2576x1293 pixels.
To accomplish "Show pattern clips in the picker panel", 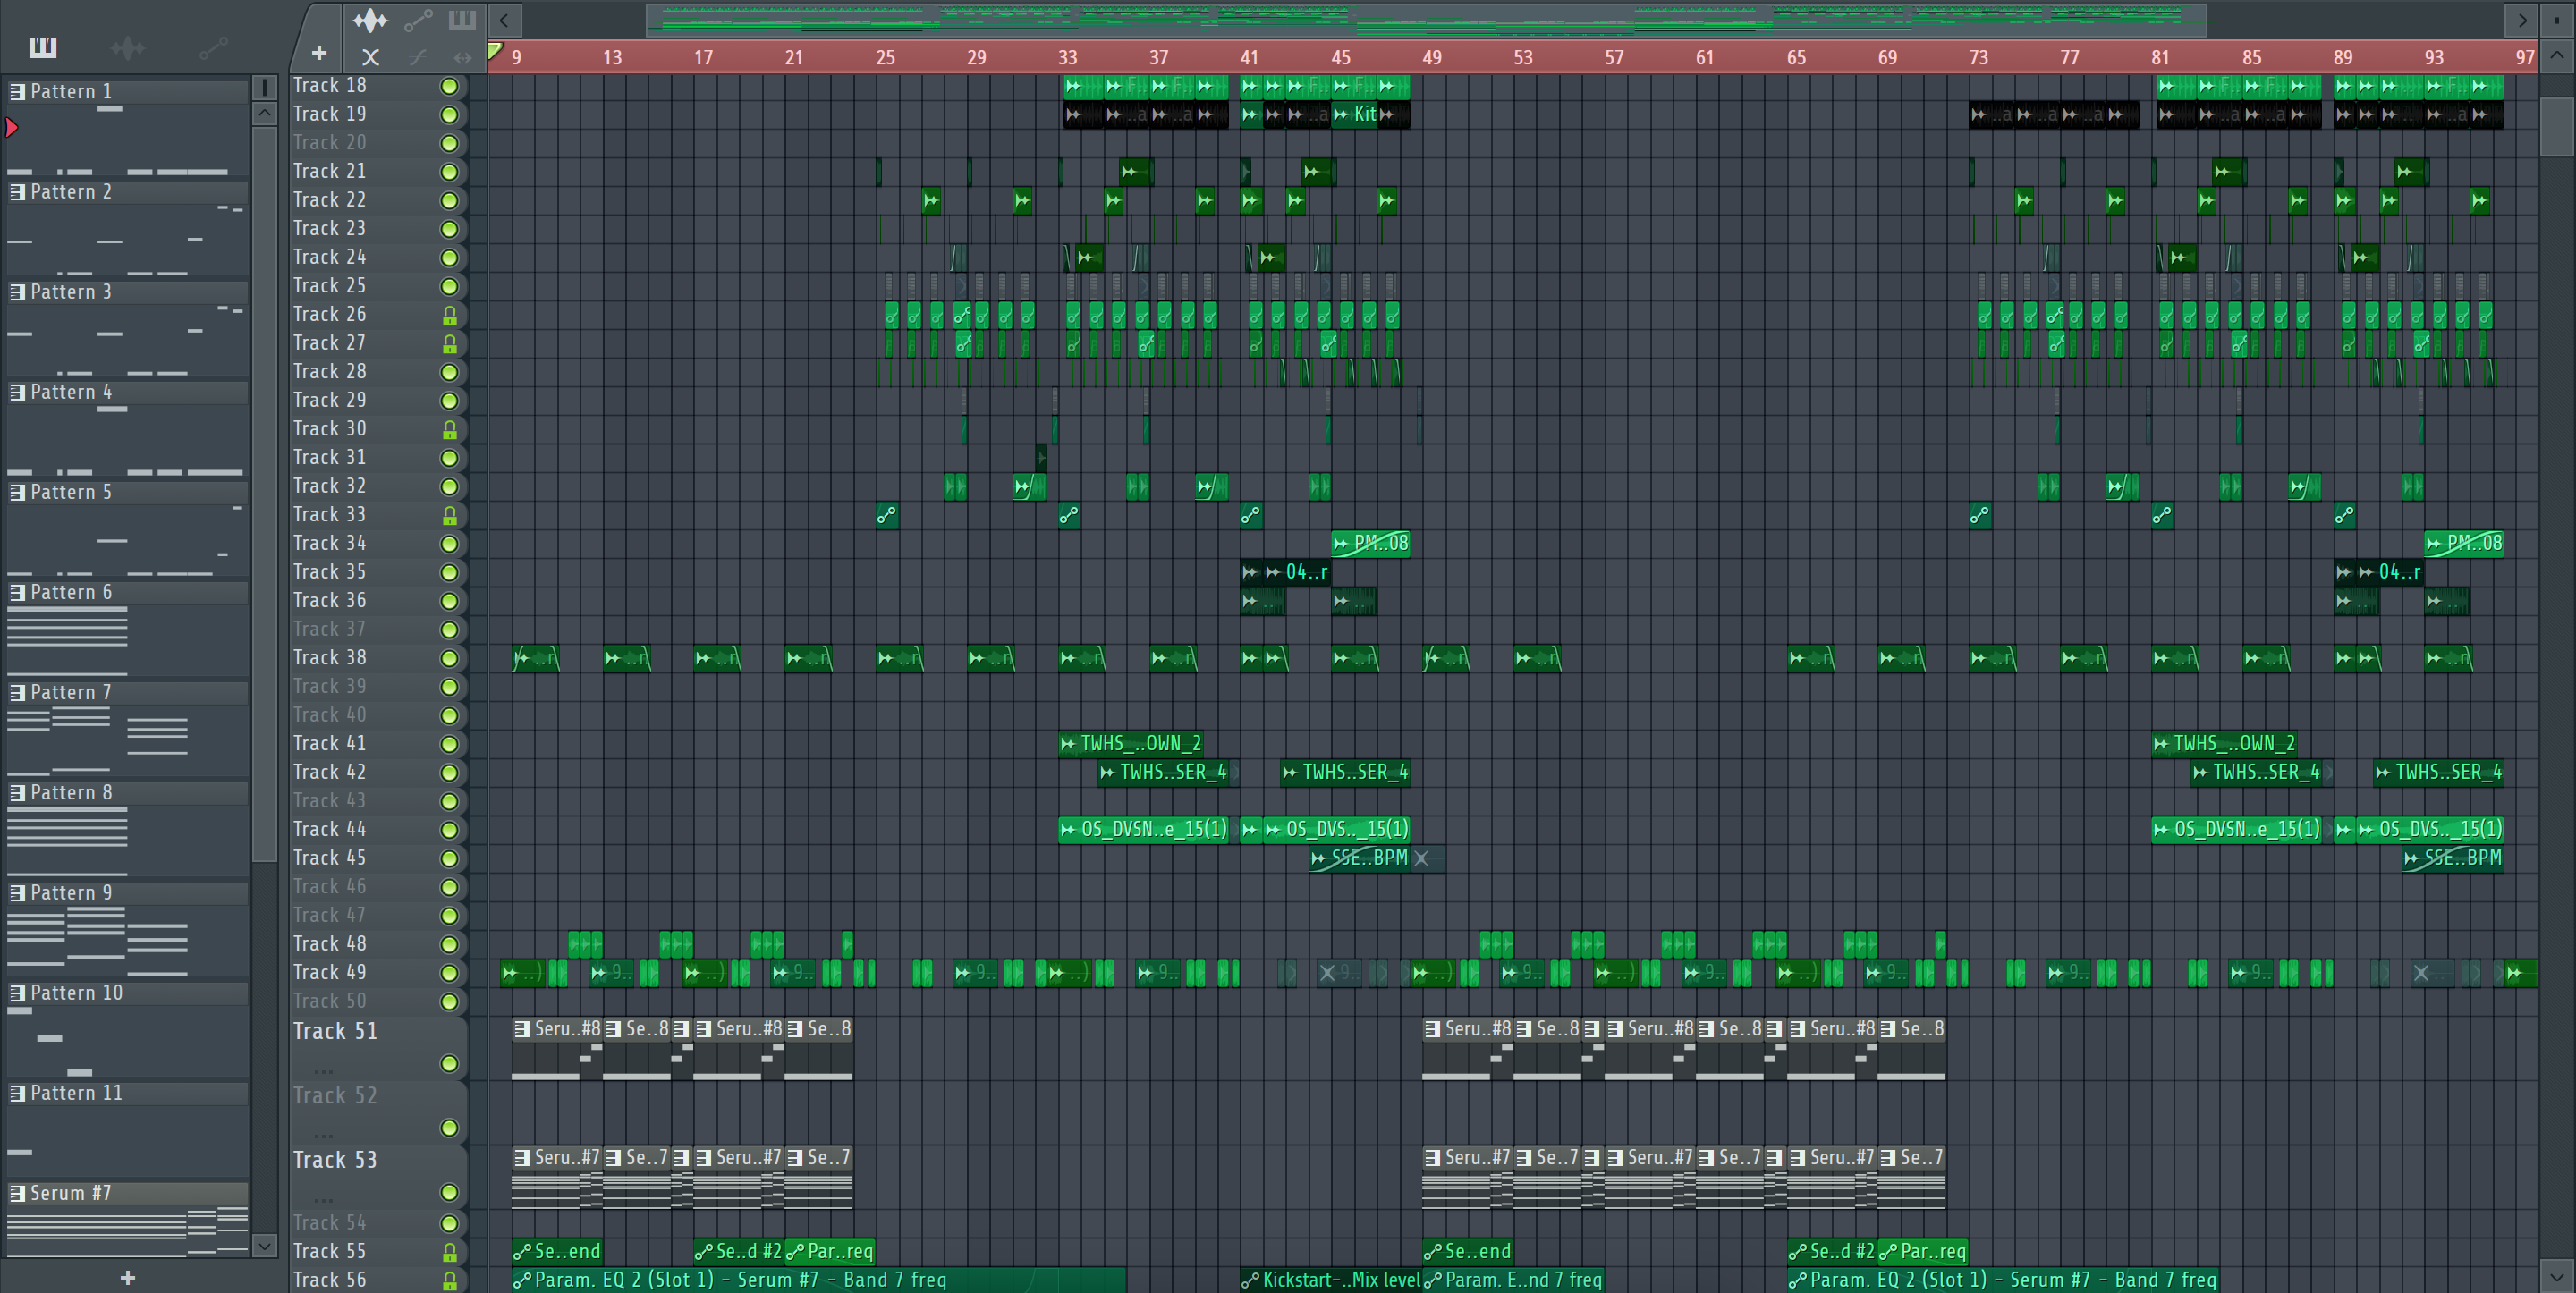I will coord(43,47).
